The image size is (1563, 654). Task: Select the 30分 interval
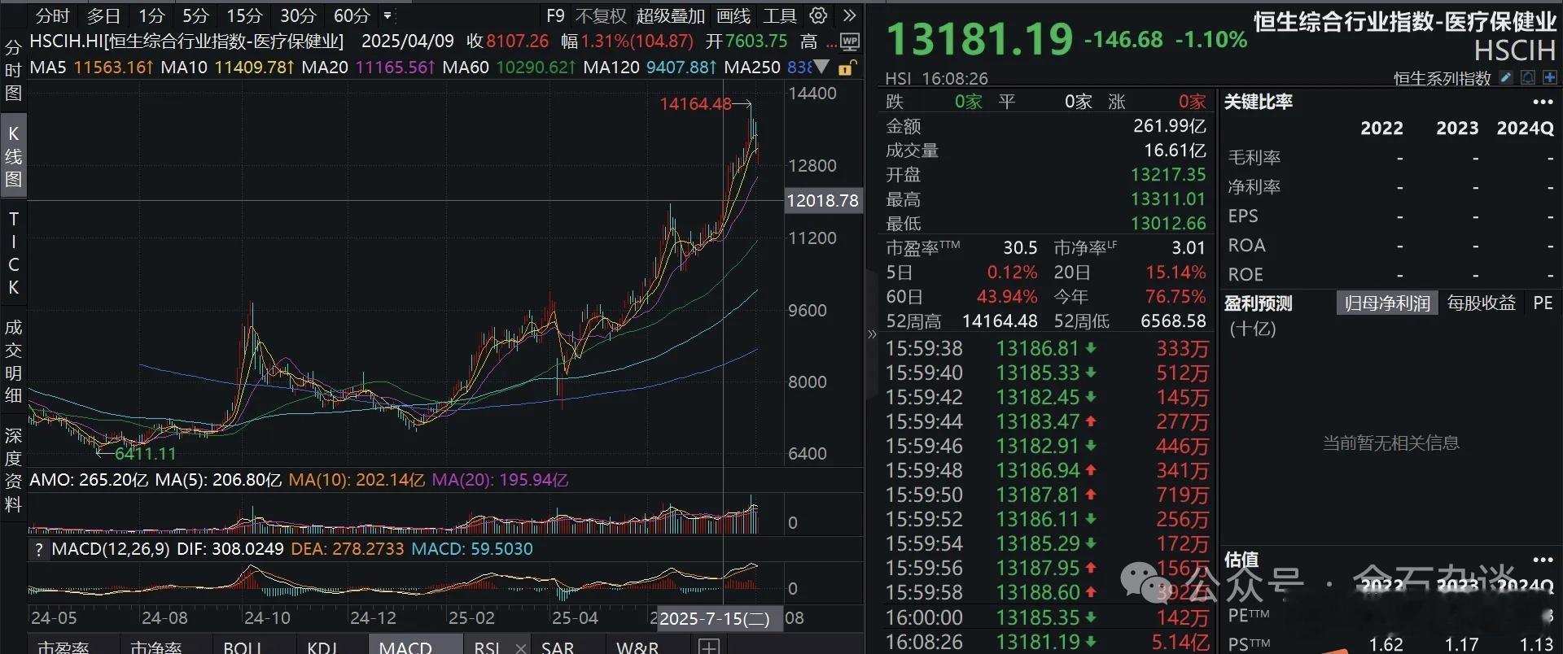tap(298, 15)
